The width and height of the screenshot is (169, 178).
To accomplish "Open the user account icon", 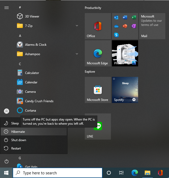I will 7,111.
